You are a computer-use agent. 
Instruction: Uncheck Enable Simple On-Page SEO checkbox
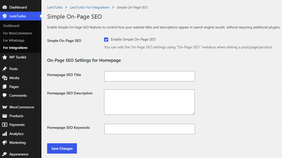click(x=106, y=40)
